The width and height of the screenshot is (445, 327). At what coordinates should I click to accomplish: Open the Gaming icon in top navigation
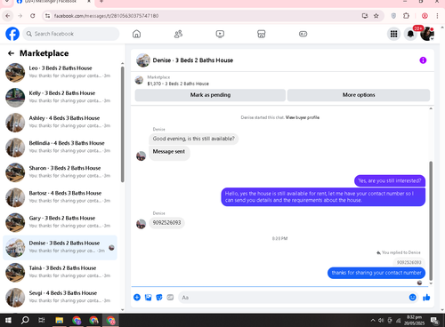coord(303,34)
